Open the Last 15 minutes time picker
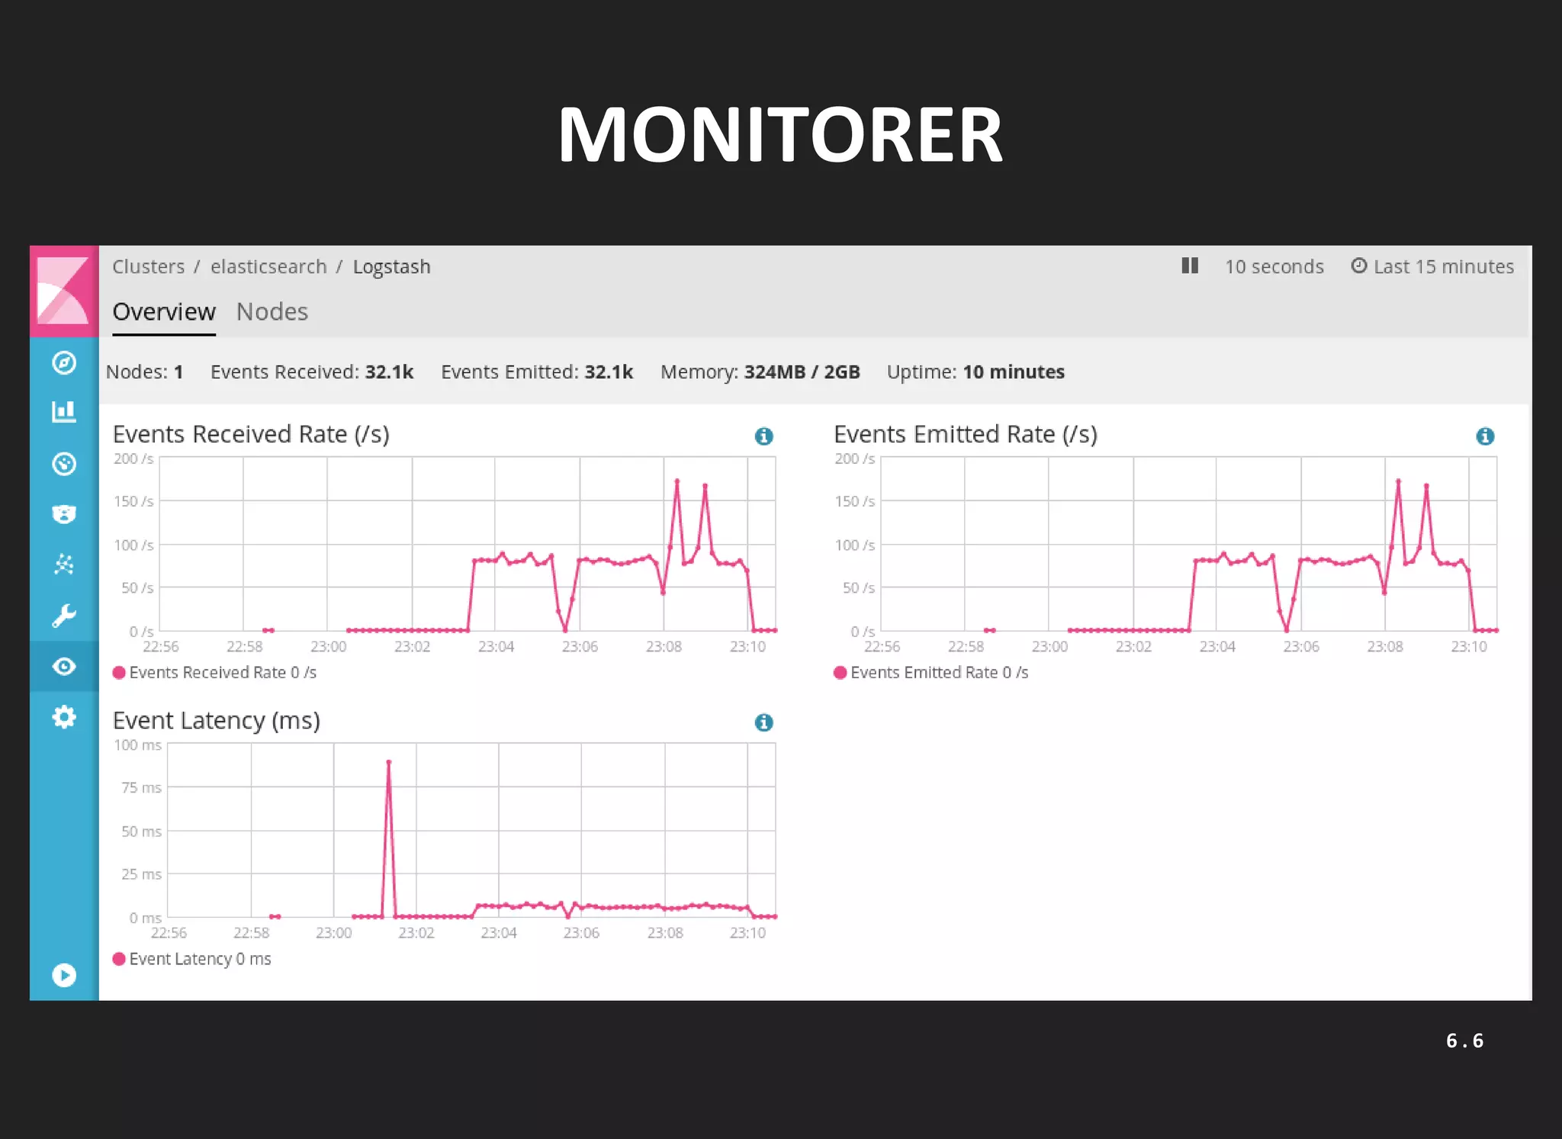Screen dimensions: 1562x1139 [x=1432, y=266]
